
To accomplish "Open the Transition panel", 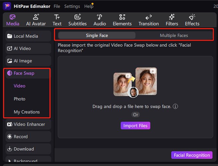I will [x=148, y=20].
